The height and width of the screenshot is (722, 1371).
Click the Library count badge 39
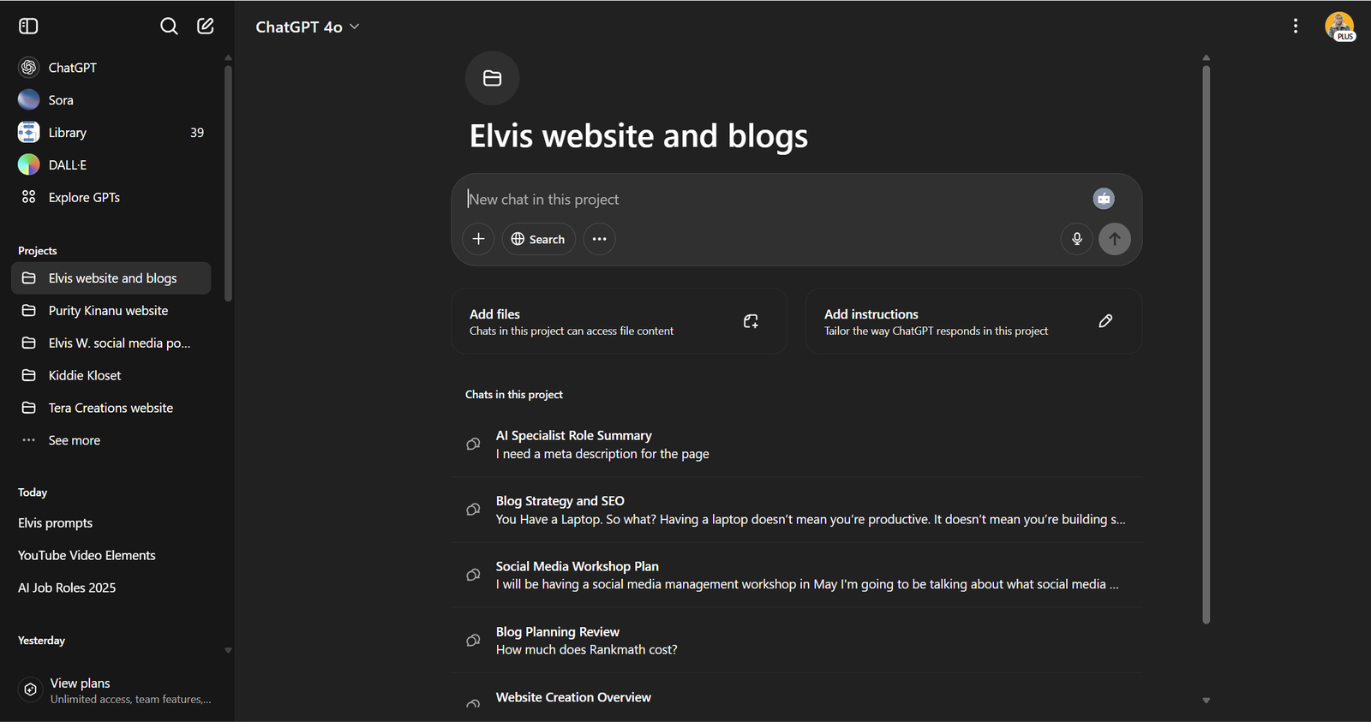coord(197,133)
